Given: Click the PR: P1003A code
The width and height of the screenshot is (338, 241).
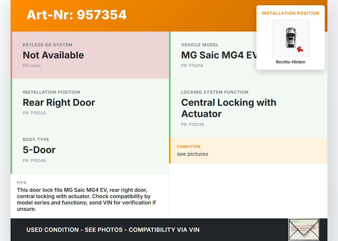Looking at the screenshot, I should pos(193,125).
